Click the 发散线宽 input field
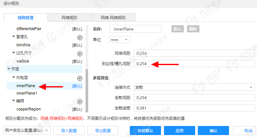 click(x=194, y=108)
